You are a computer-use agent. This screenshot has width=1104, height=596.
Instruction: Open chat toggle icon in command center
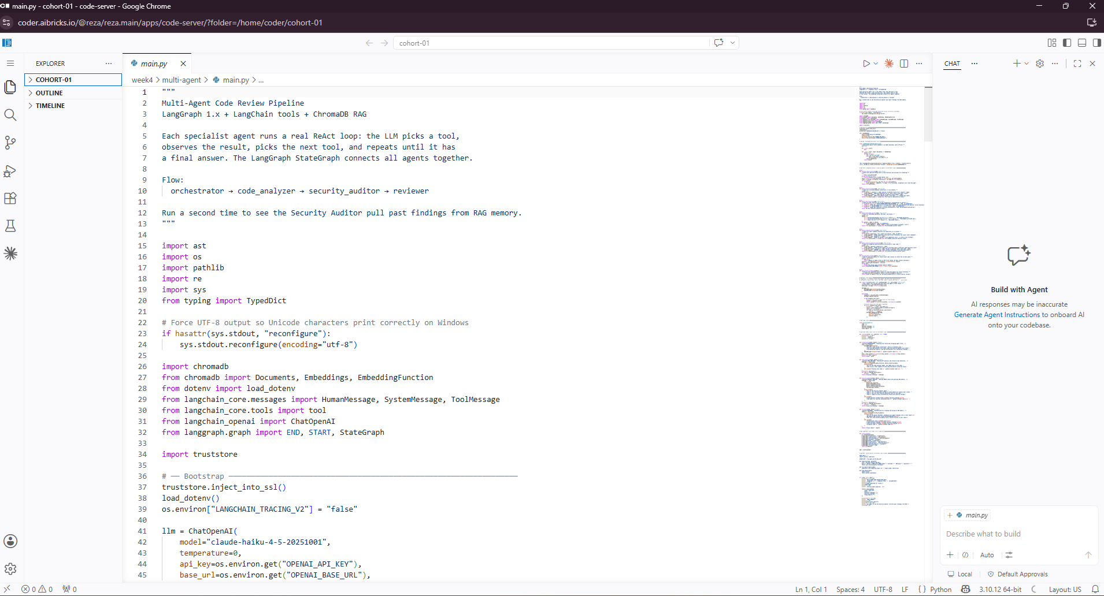[718, 43]
